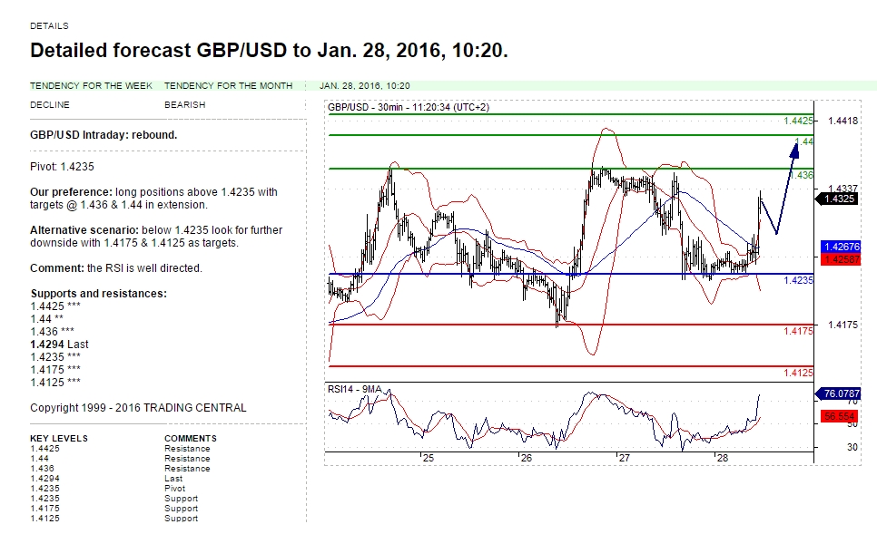Click the DECLINE weekly tendency value
This screenshot has height=534, width=877.
50,104
